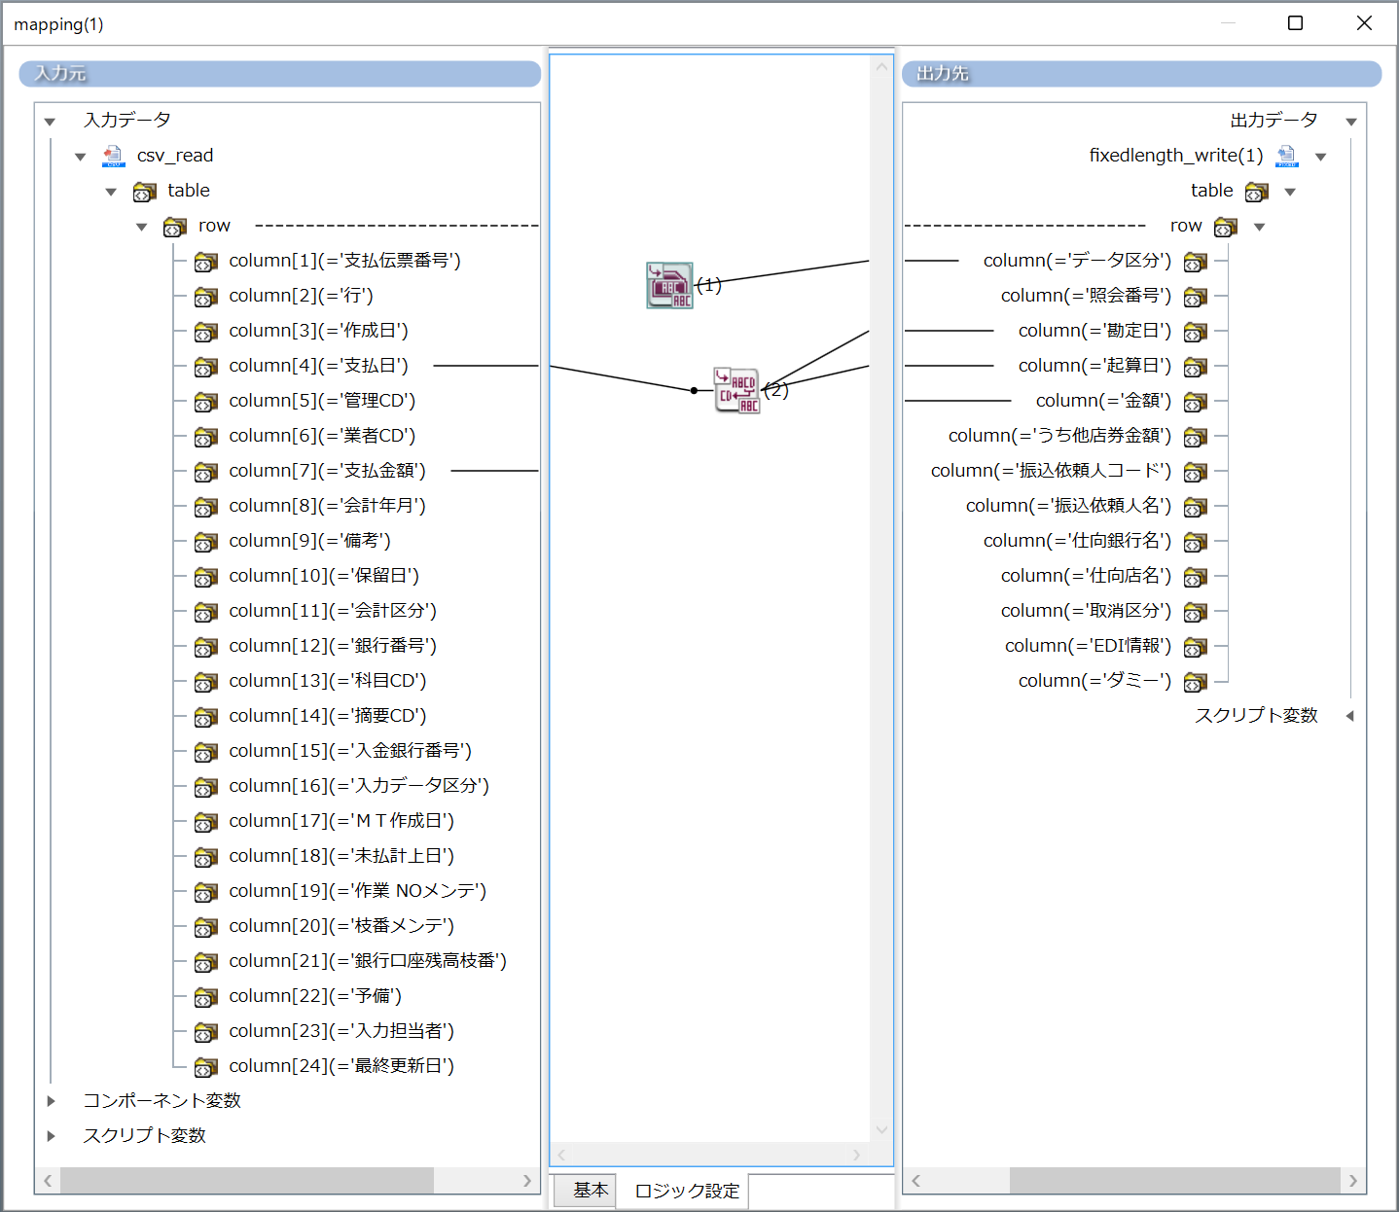Viewport: 1399px width, 1212px height.
Task: Collapse the 入力データ tree node
Action: point(50,122)
